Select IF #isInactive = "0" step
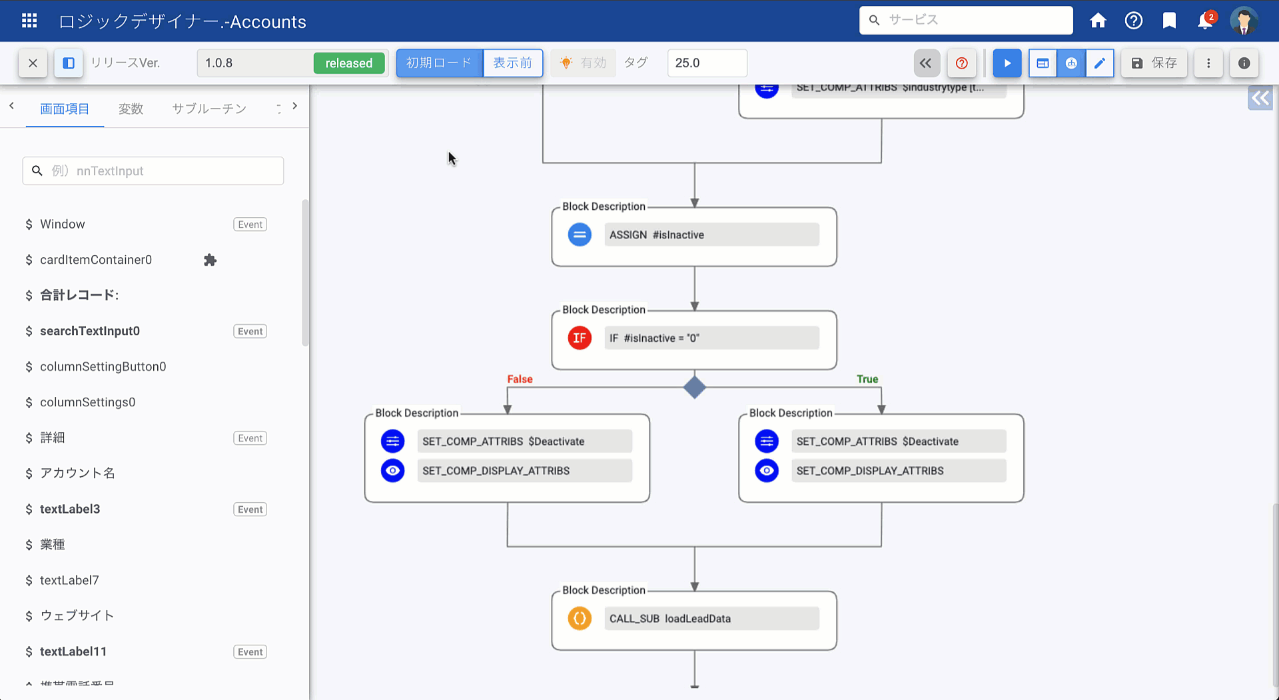The image size is (1279, 700). 711,338
